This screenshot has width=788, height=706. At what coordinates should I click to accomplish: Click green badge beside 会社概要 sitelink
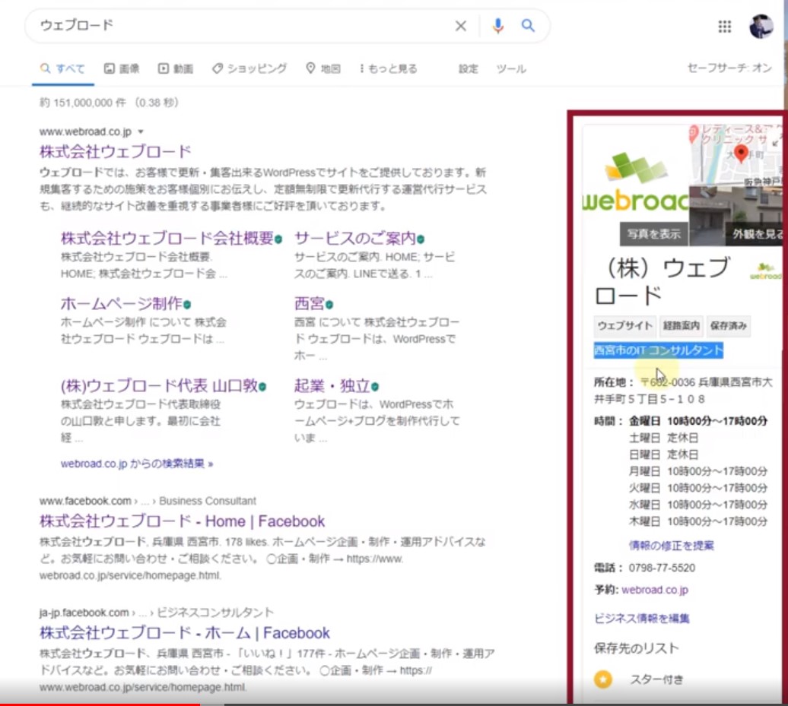tap(278, 239)
